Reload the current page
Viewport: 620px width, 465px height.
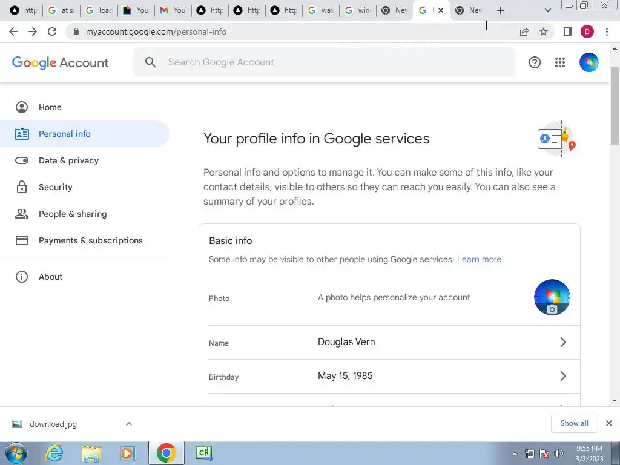[52, 31]
